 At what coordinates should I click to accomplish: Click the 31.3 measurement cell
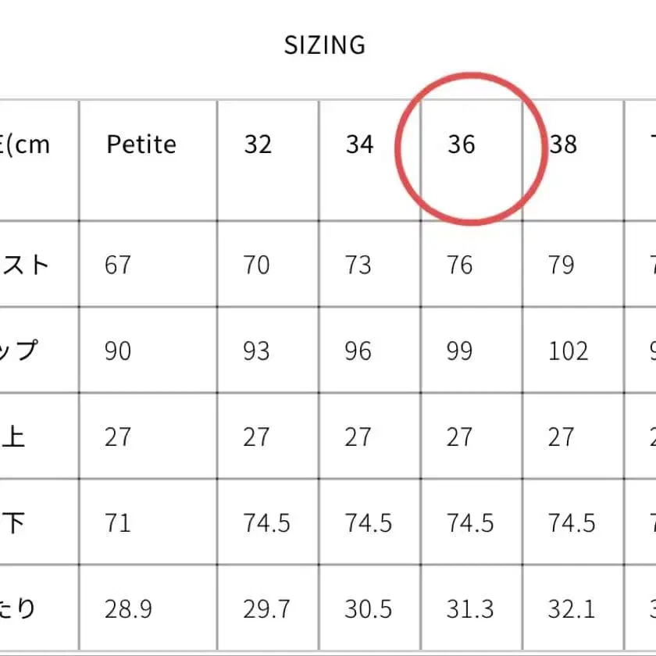click(x=470, y=608)
